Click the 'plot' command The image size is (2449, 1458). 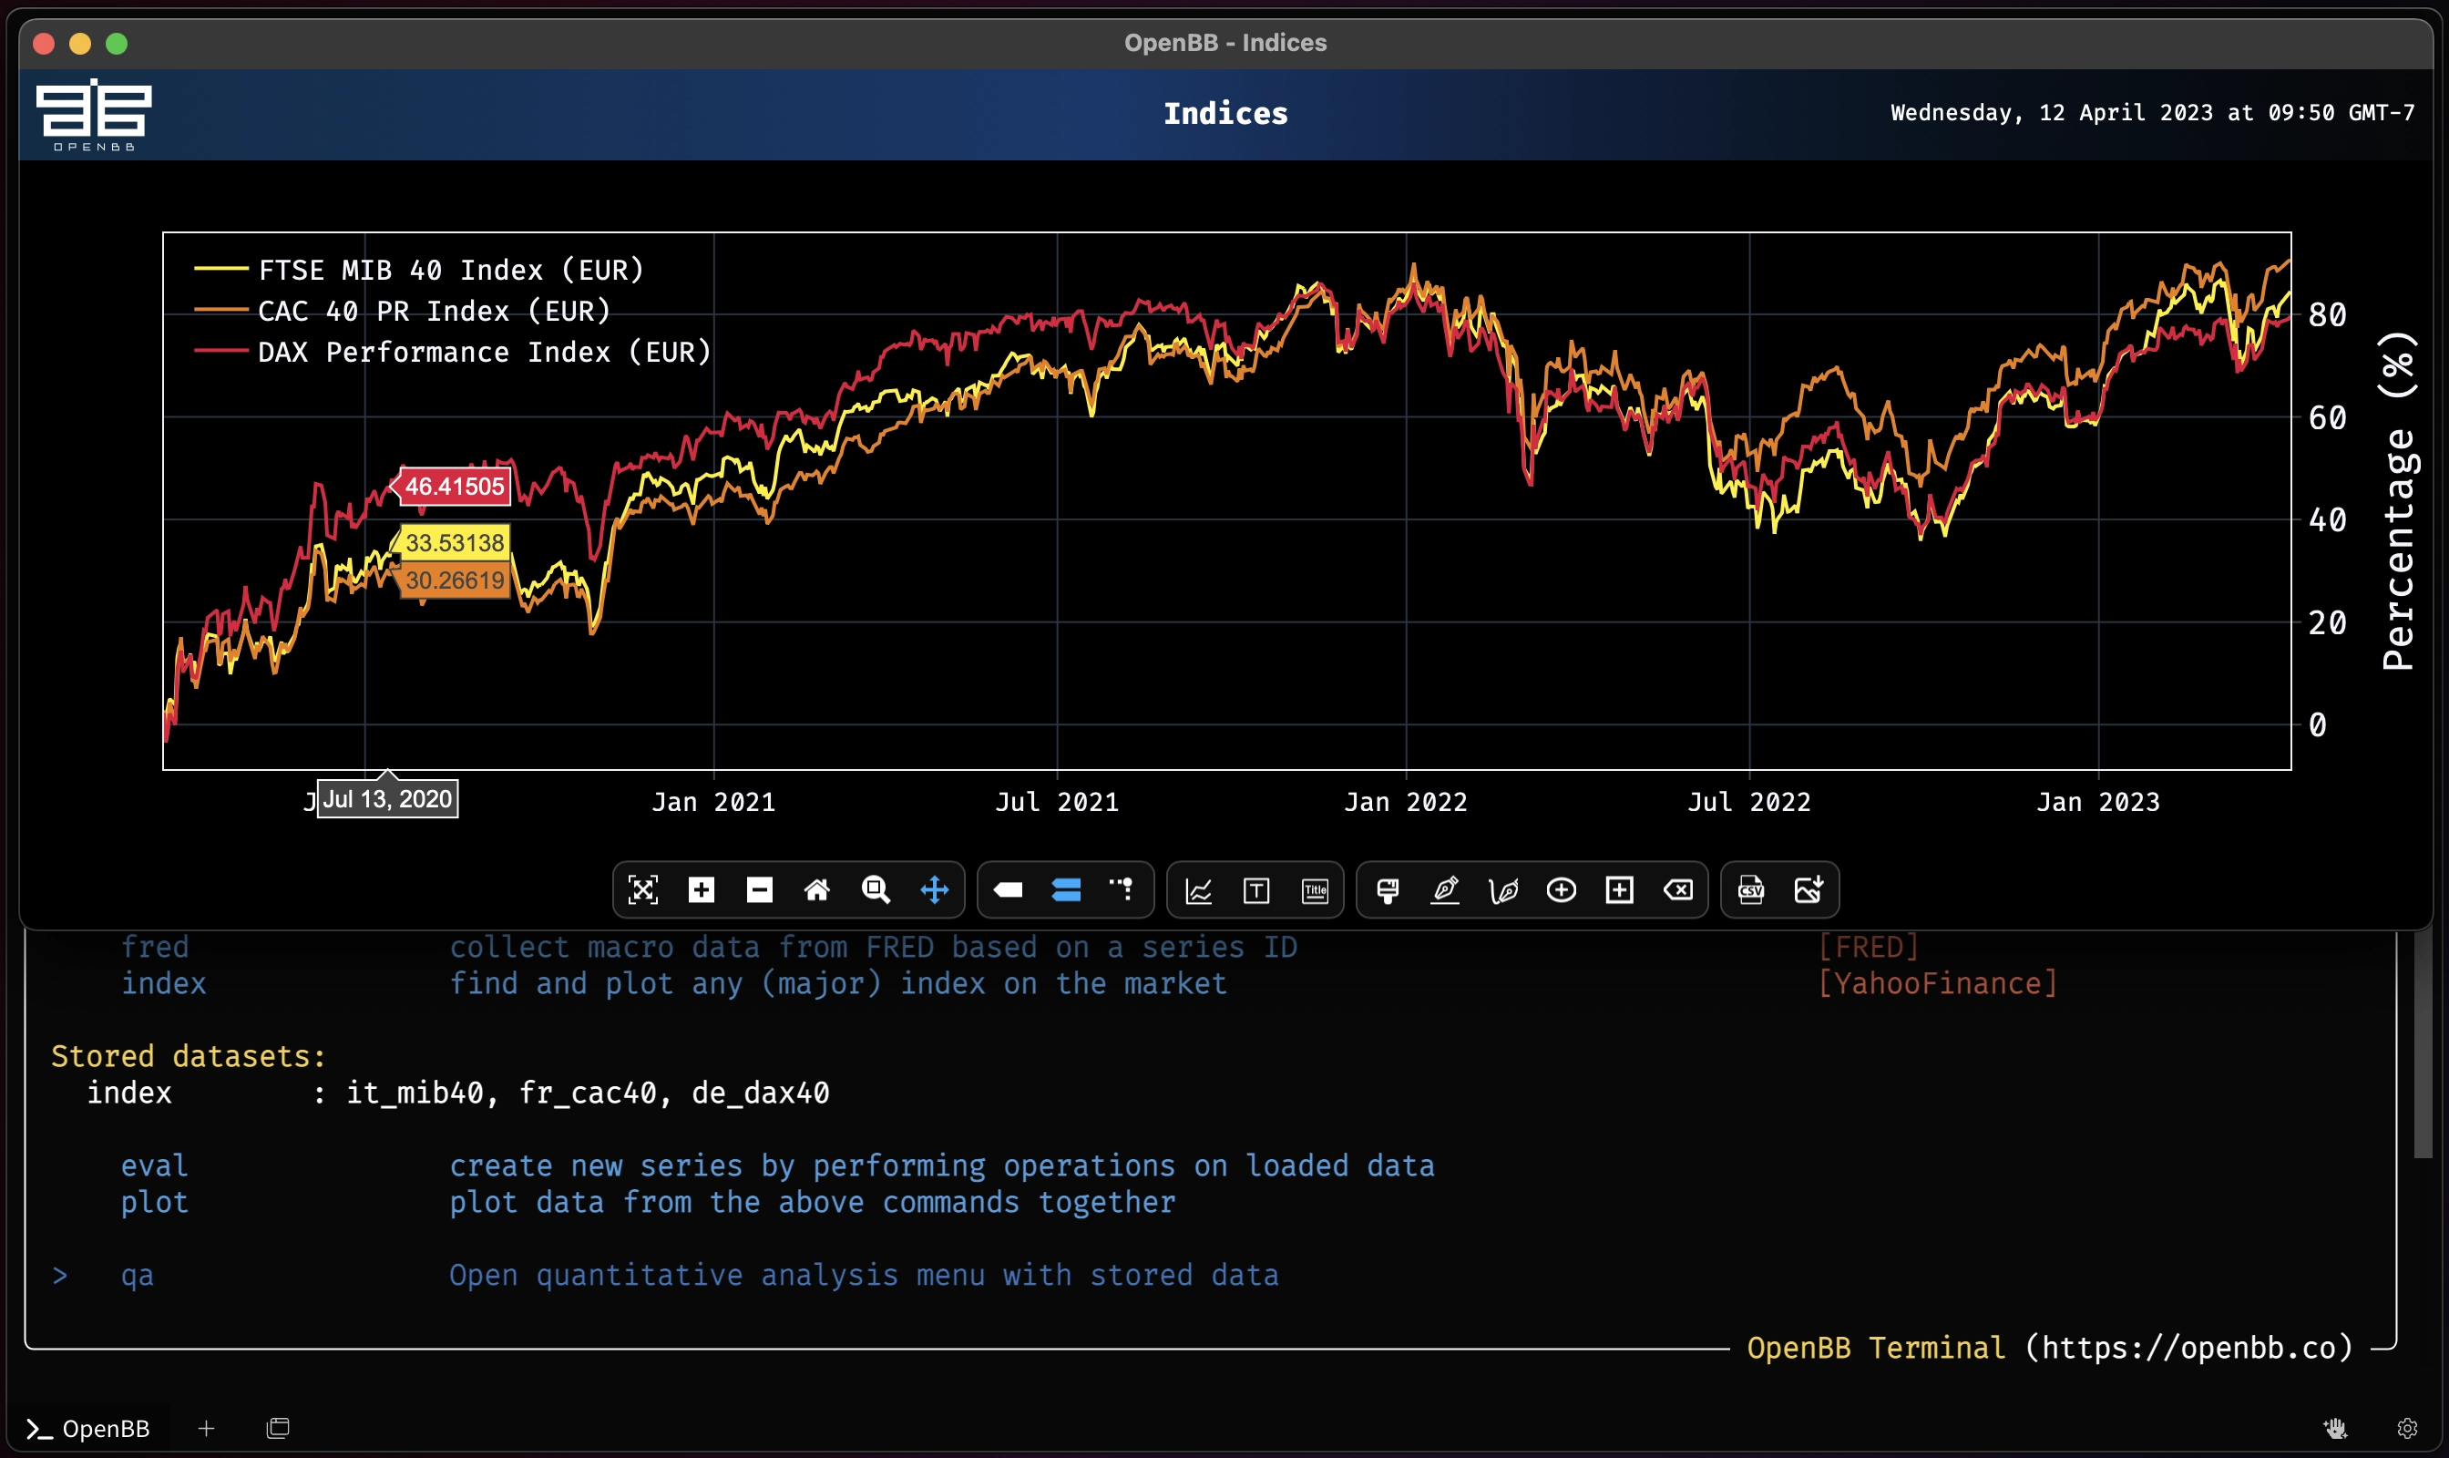[154, 1202]
